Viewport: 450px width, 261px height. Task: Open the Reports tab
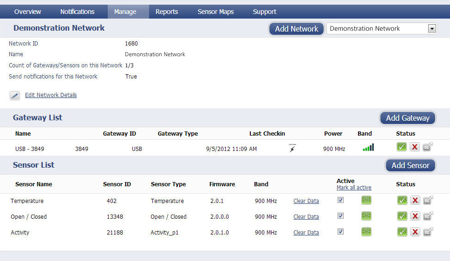pyautogui.click(x=167, y=12)
